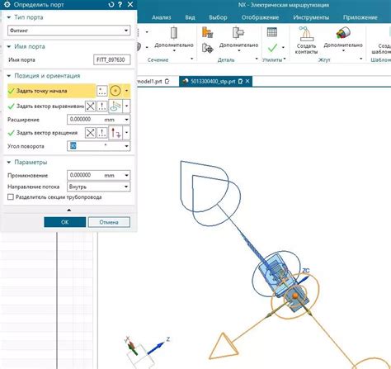Collapse the Имя порта section

[x=9, y=46]
